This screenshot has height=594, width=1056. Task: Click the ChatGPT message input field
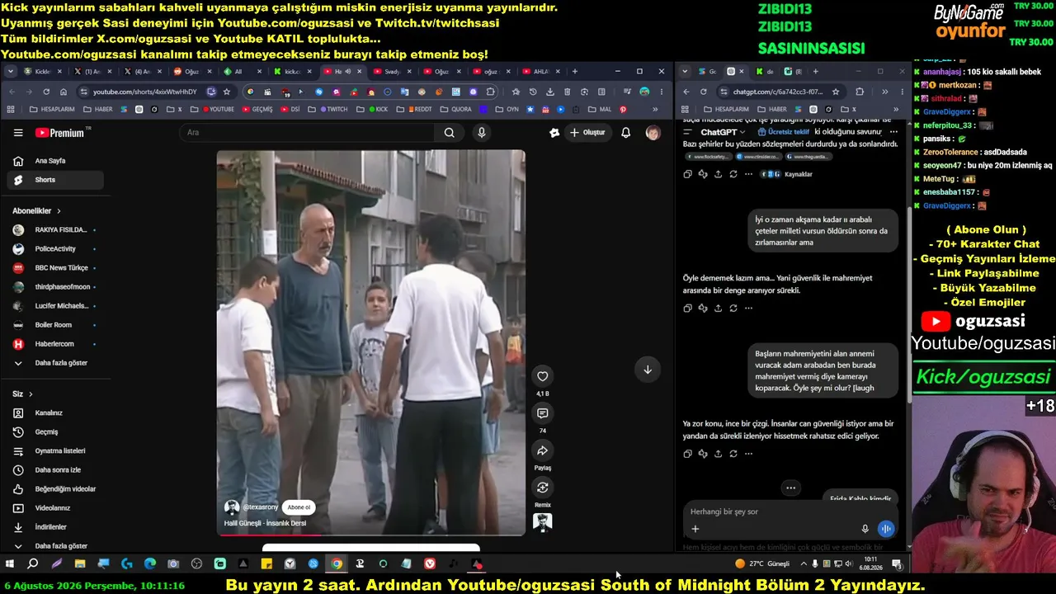[792, 511]
